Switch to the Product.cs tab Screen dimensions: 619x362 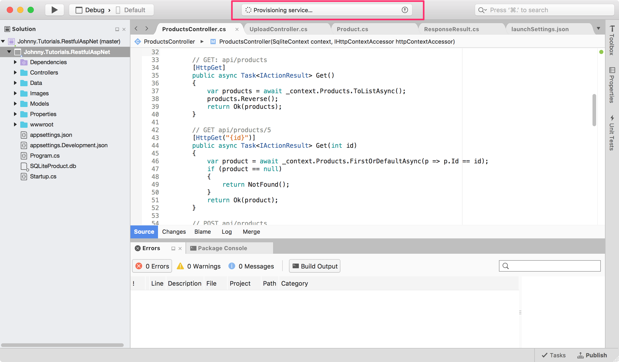coord(352,29)
